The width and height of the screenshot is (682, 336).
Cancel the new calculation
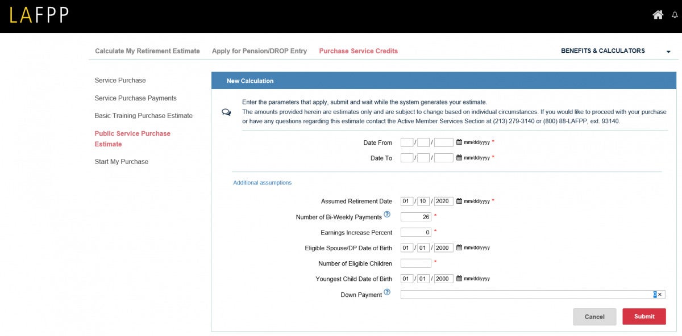click(594, 317)
